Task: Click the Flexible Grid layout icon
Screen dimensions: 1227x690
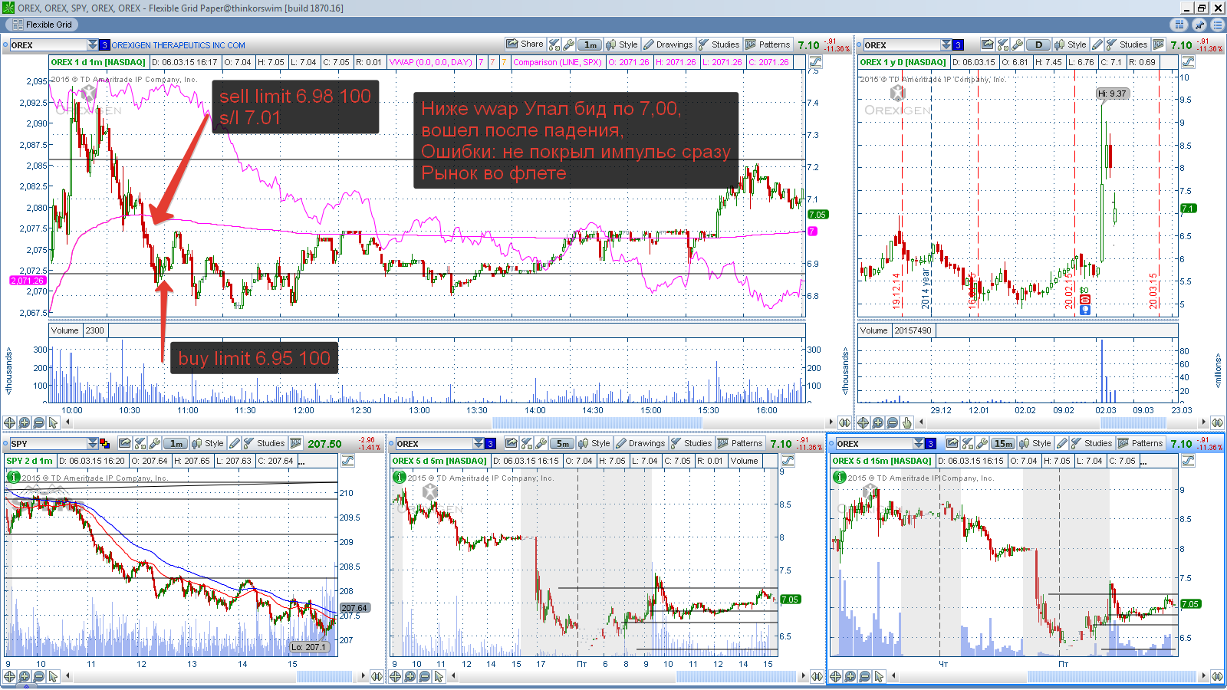Action: coord(17,25)
